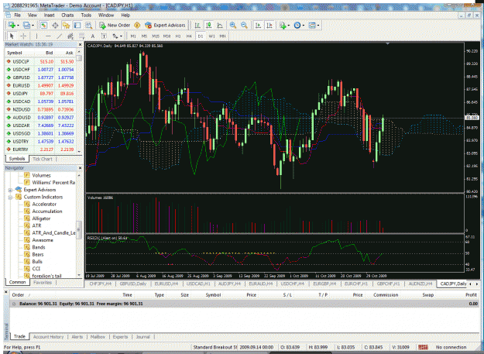Close the Navigator panel

pos(80,168)
